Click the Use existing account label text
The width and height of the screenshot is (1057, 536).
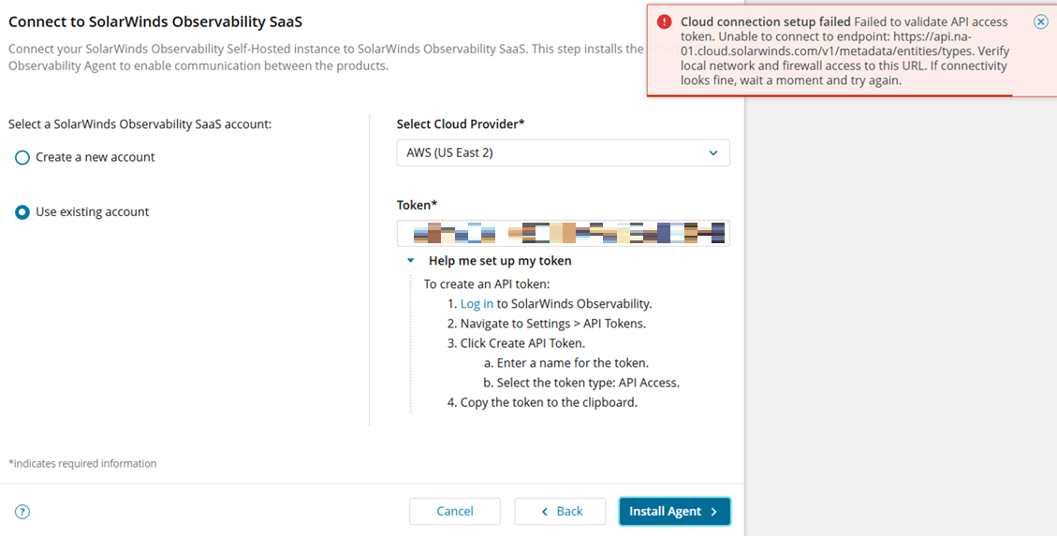[93, 211]
